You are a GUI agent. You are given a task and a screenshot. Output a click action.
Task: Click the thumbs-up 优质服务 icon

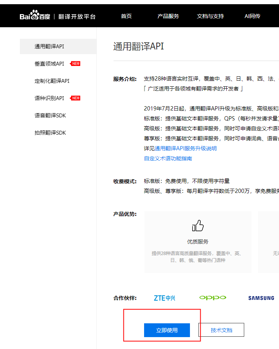(198, 226)
